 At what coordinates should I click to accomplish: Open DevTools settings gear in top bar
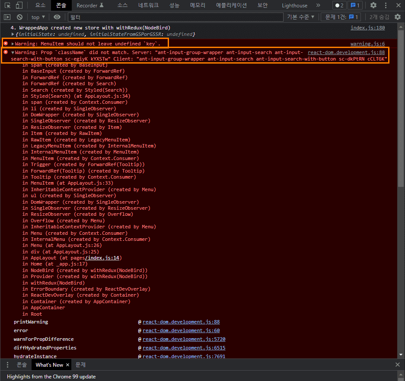[373, 5]
